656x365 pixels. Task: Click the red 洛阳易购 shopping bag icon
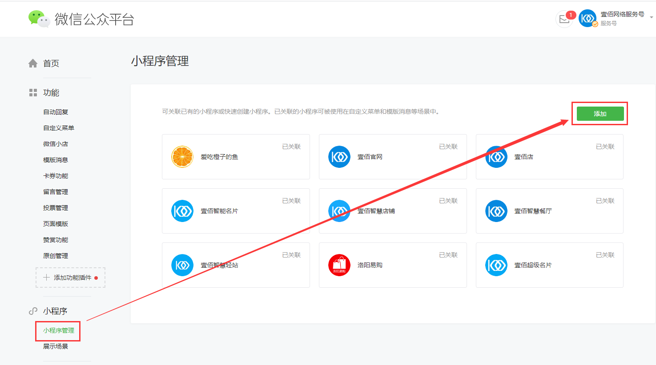pyautogui.click(x=339, y=265)
